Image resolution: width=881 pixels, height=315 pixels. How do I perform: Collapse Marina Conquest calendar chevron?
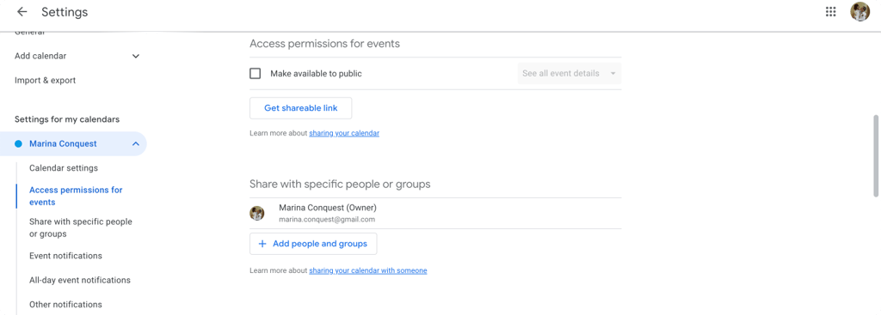click(x=135, y=144)
